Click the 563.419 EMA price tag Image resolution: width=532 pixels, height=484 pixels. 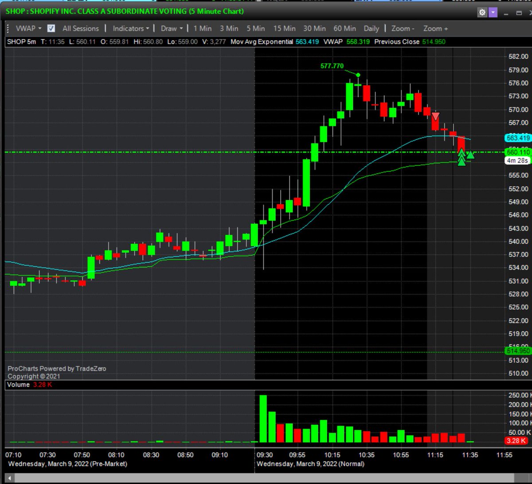pyautogui.click(x=518, y=138)
